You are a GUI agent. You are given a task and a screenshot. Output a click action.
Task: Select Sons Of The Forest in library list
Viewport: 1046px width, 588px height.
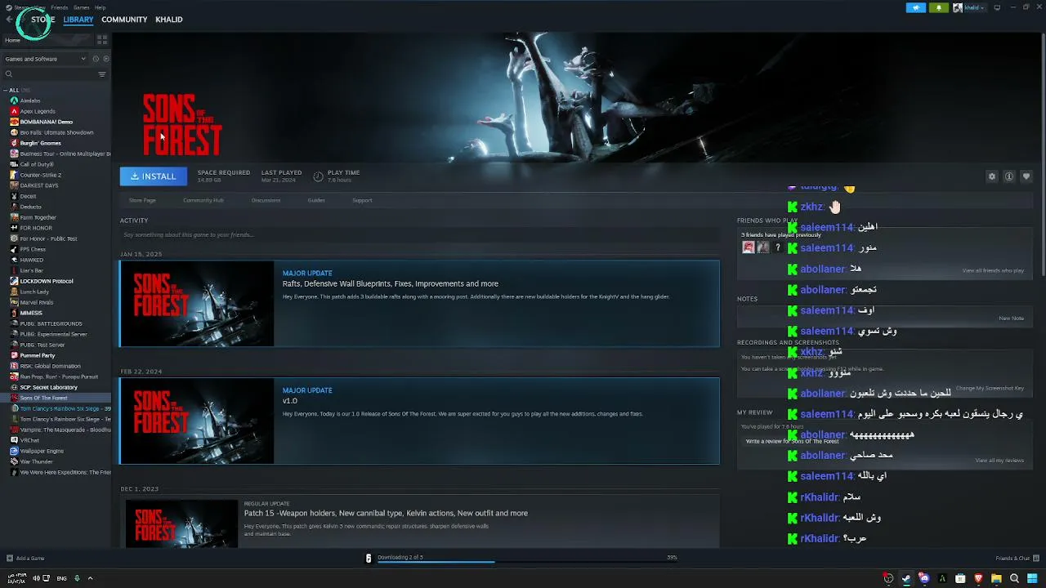(56, 398)
